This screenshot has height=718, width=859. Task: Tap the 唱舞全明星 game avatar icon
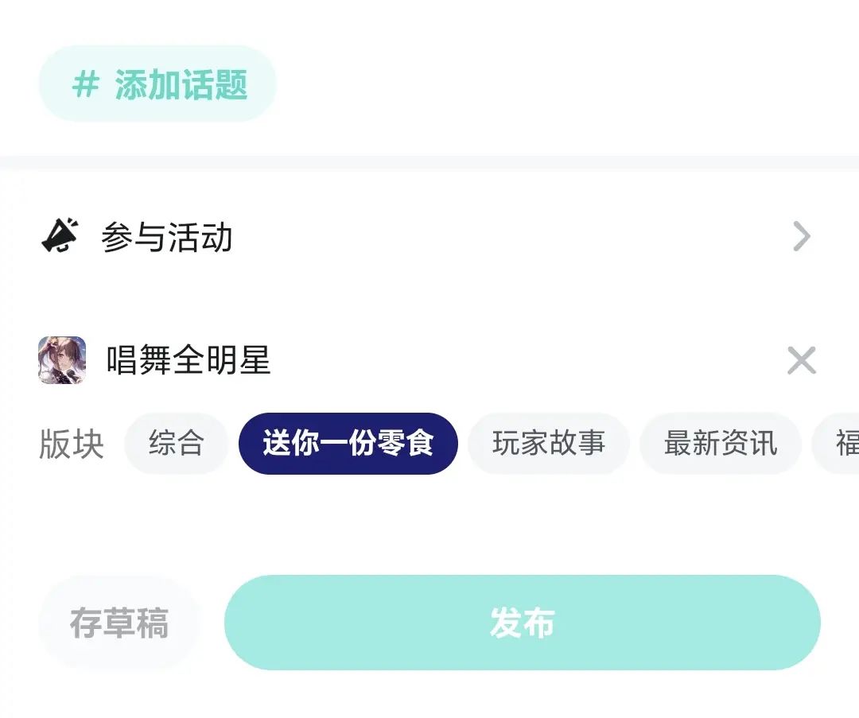[62, 360]
